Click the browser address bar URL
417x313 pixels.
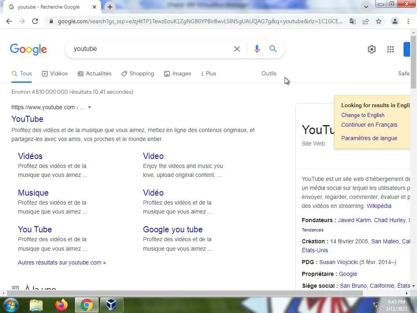[x=200, y=21]
